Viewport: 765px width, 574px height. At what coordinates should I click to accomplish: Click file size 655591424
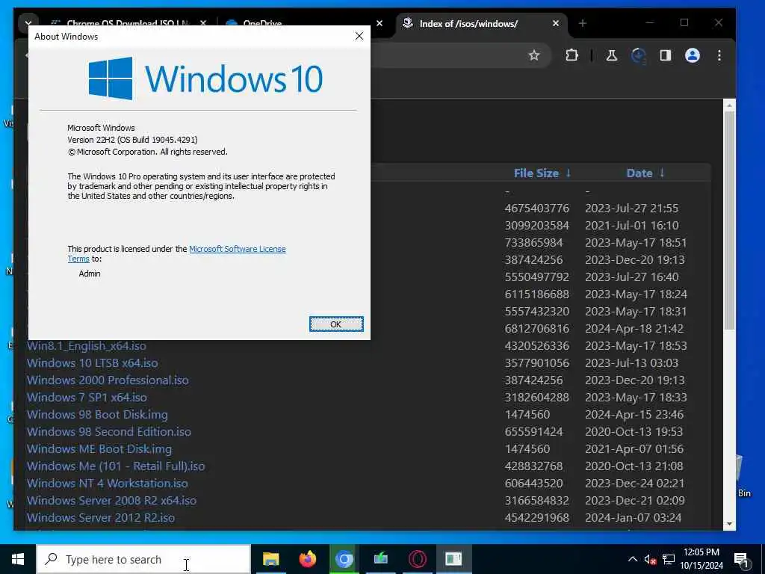pos(533,431)
